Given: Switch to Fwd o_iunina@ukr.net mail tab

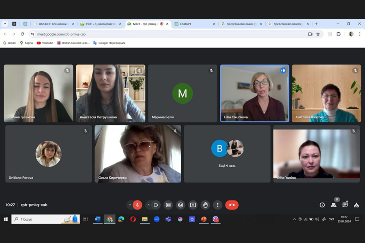Looking at the screenshot, I should tap(100, 24).
